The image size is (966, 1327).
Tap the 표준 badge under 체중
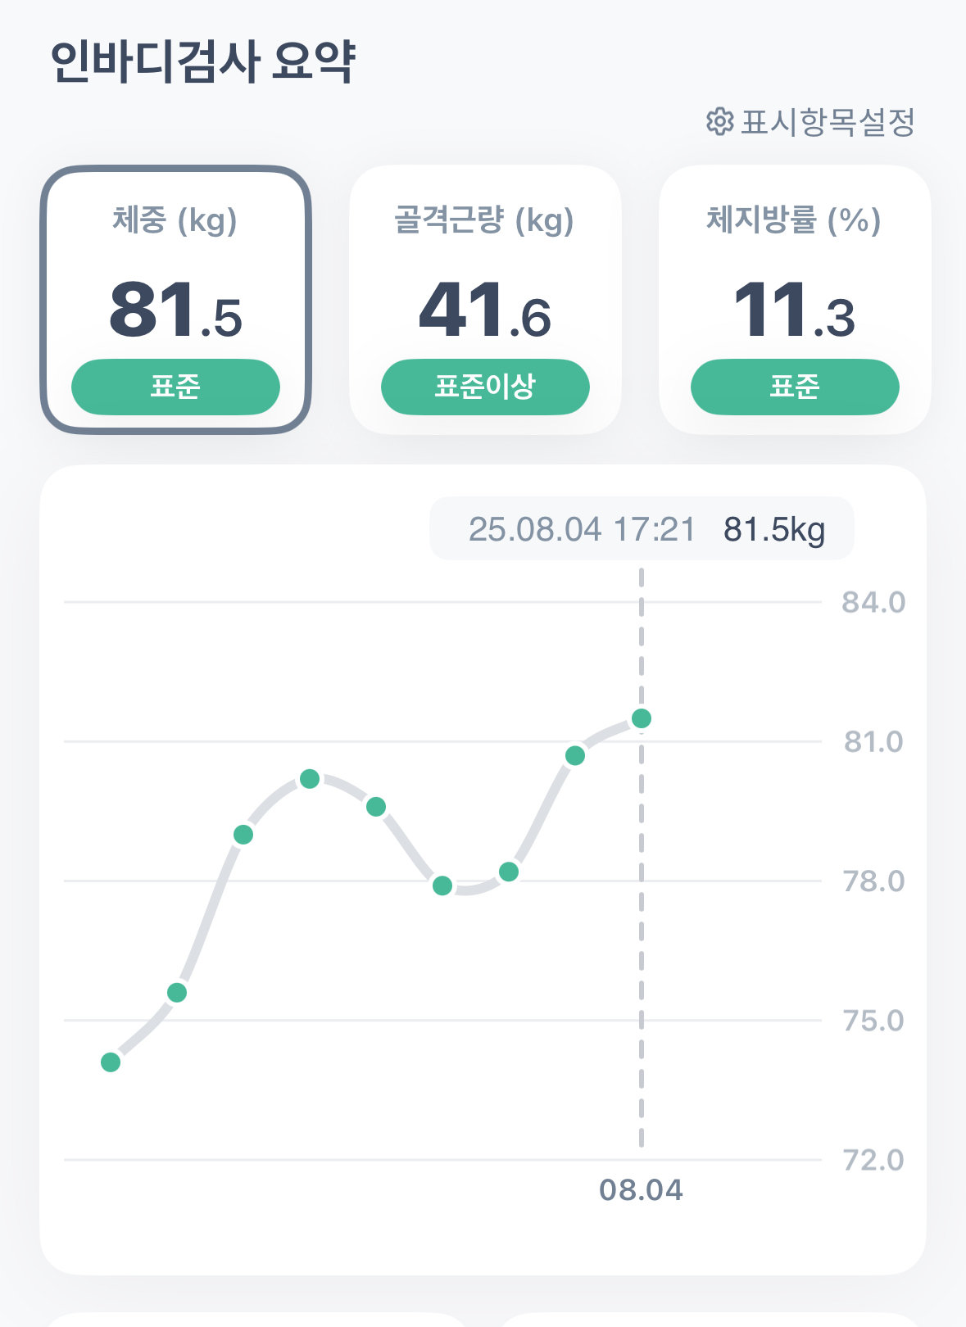point(175,387)
